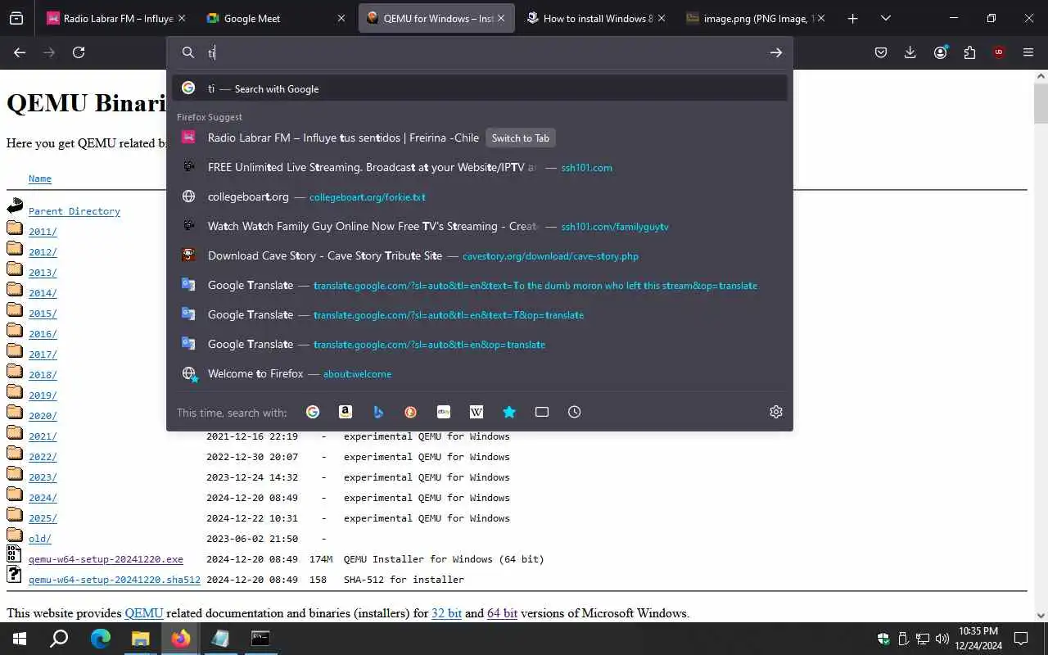Open search settings gear in suggestion panel

point(776,412)
